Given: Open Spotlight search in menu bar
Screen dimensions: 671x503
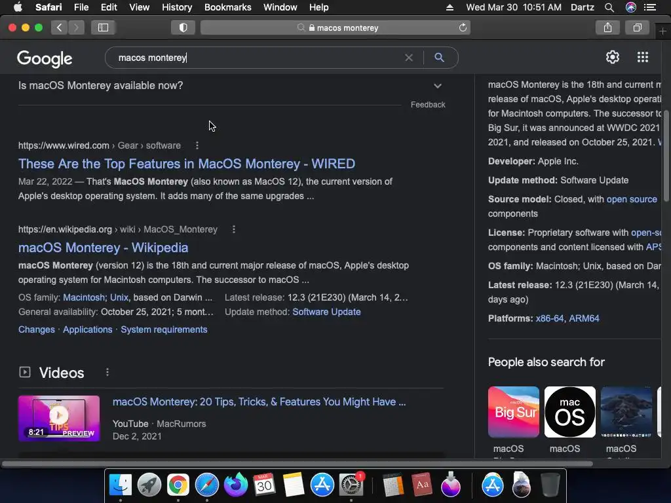Looking at the screenshot, I should (x=609, y=7).
